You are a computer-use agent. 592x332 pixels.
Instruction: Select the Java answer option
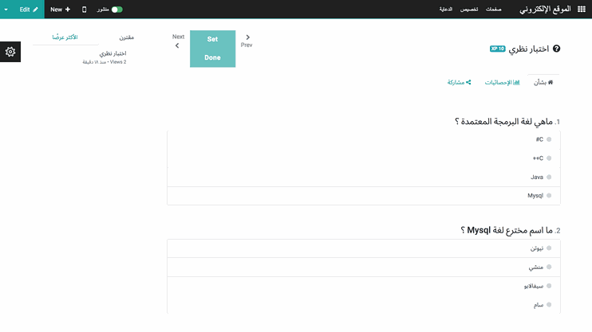click(x=549, y=177)
